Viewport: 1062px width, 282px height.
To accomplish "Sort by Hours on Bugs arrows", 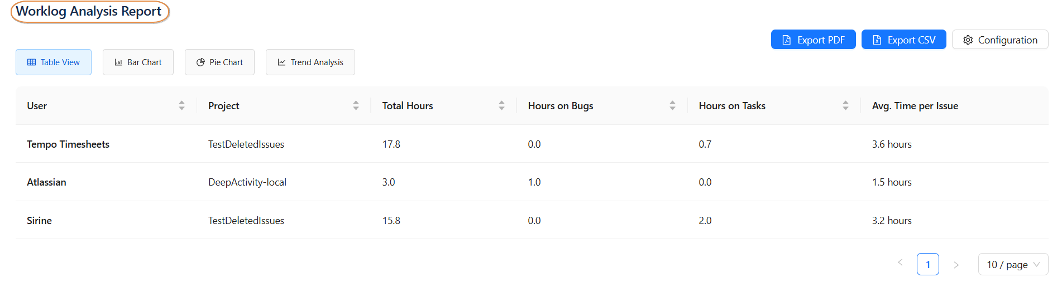I will (672, 106).
